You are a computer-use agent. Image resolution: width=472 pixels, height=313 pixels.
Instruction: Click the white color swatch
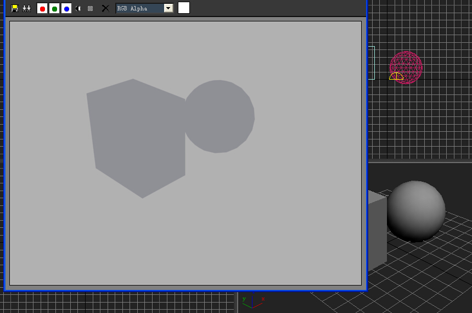click(184, 8)
